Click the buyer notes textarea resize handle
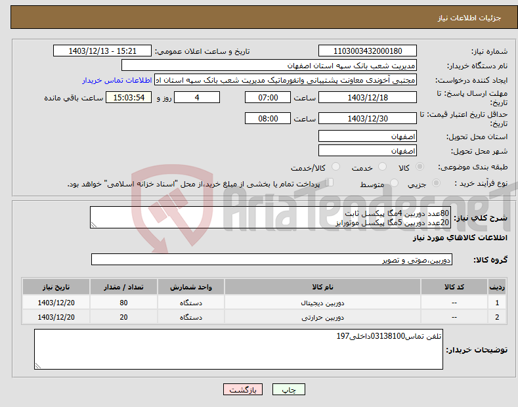 (38, 366)
